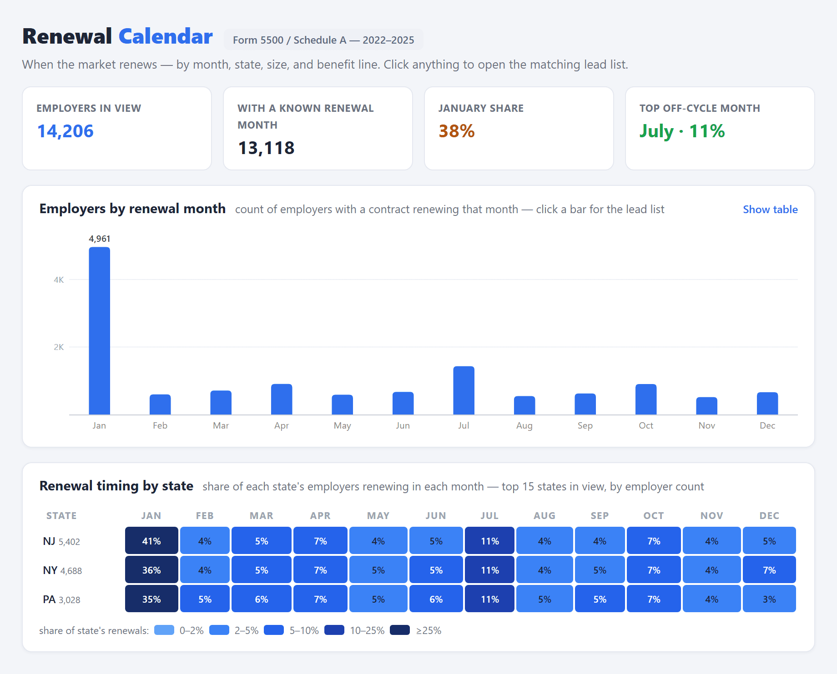Select the PA June 6% cell
This screenshot has width=837, height=674.
point(436,599)
